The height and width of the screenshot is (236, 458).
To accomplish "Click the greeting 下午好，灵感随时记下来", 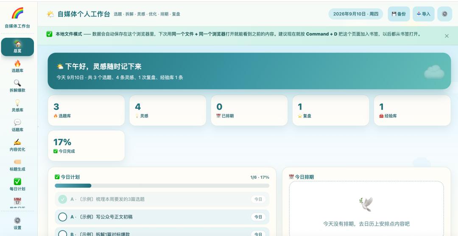I will 99,66.
